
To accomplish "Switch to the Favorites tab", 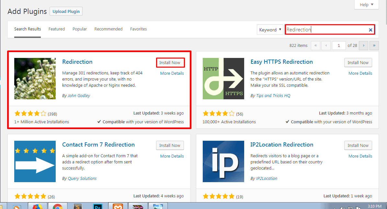I will (139, 29).
